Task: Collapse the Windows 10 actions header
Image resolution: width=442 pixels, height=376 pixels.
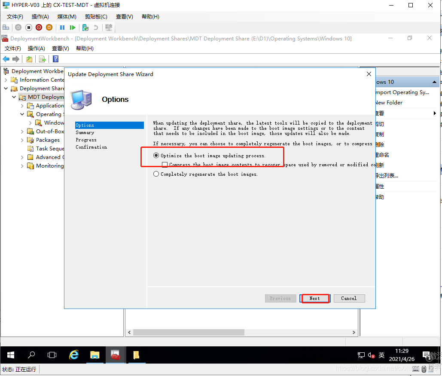Action: [x=434, y=82]
